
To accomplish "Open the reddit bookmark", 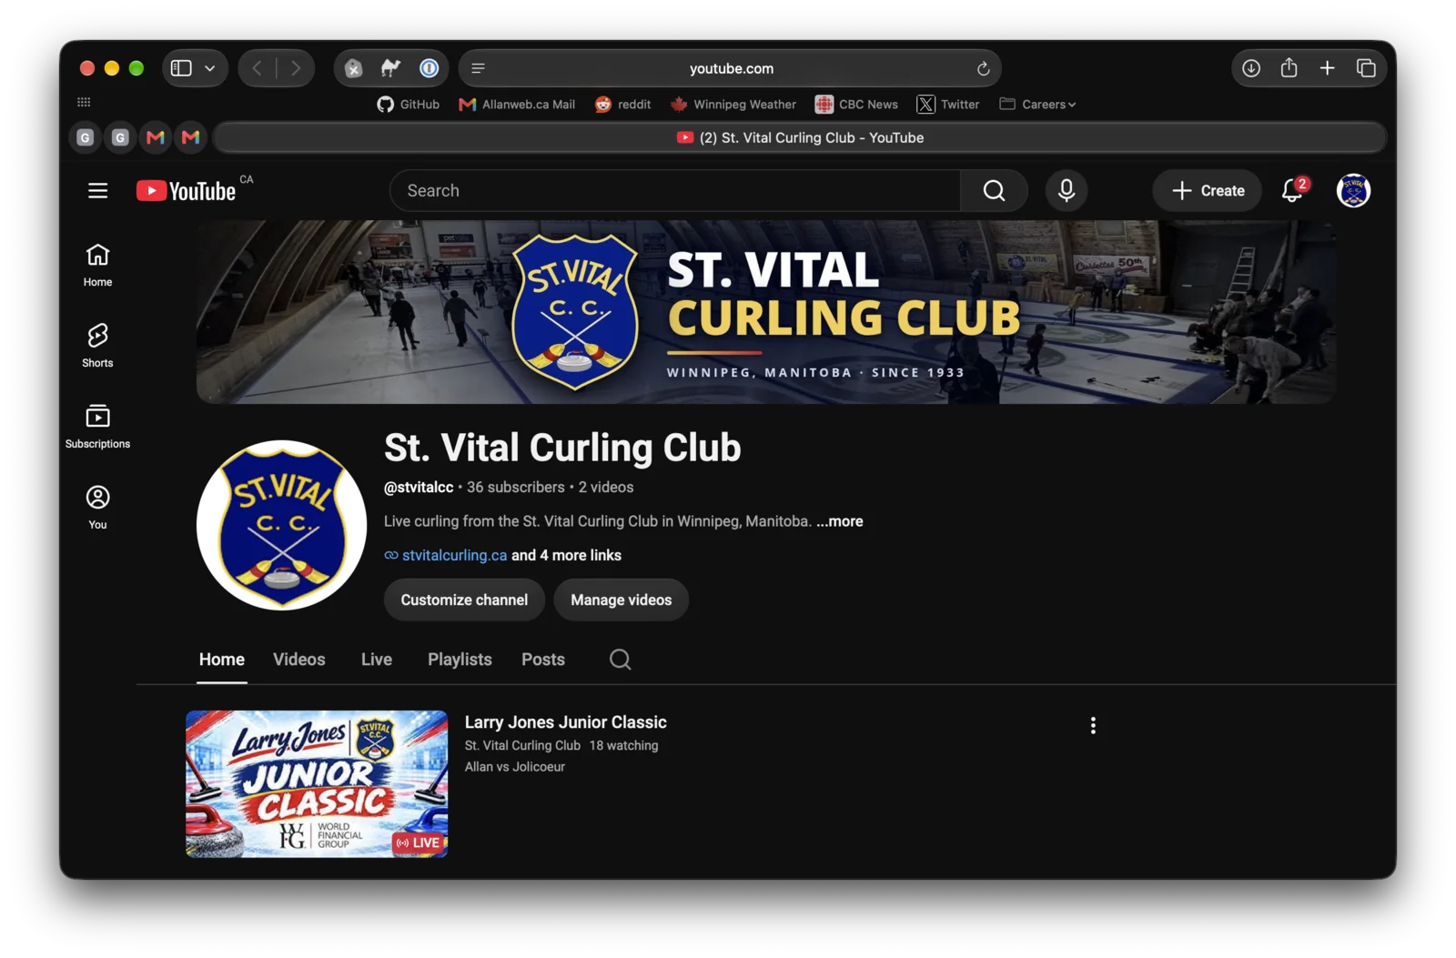I will pyautogui.click(x=622, y=105).
